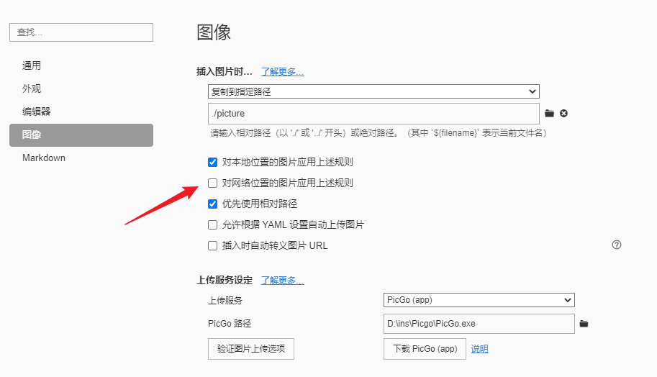Toggle 优先使用相对路径 checkbox
657x377 pixels.
point(213,204)
